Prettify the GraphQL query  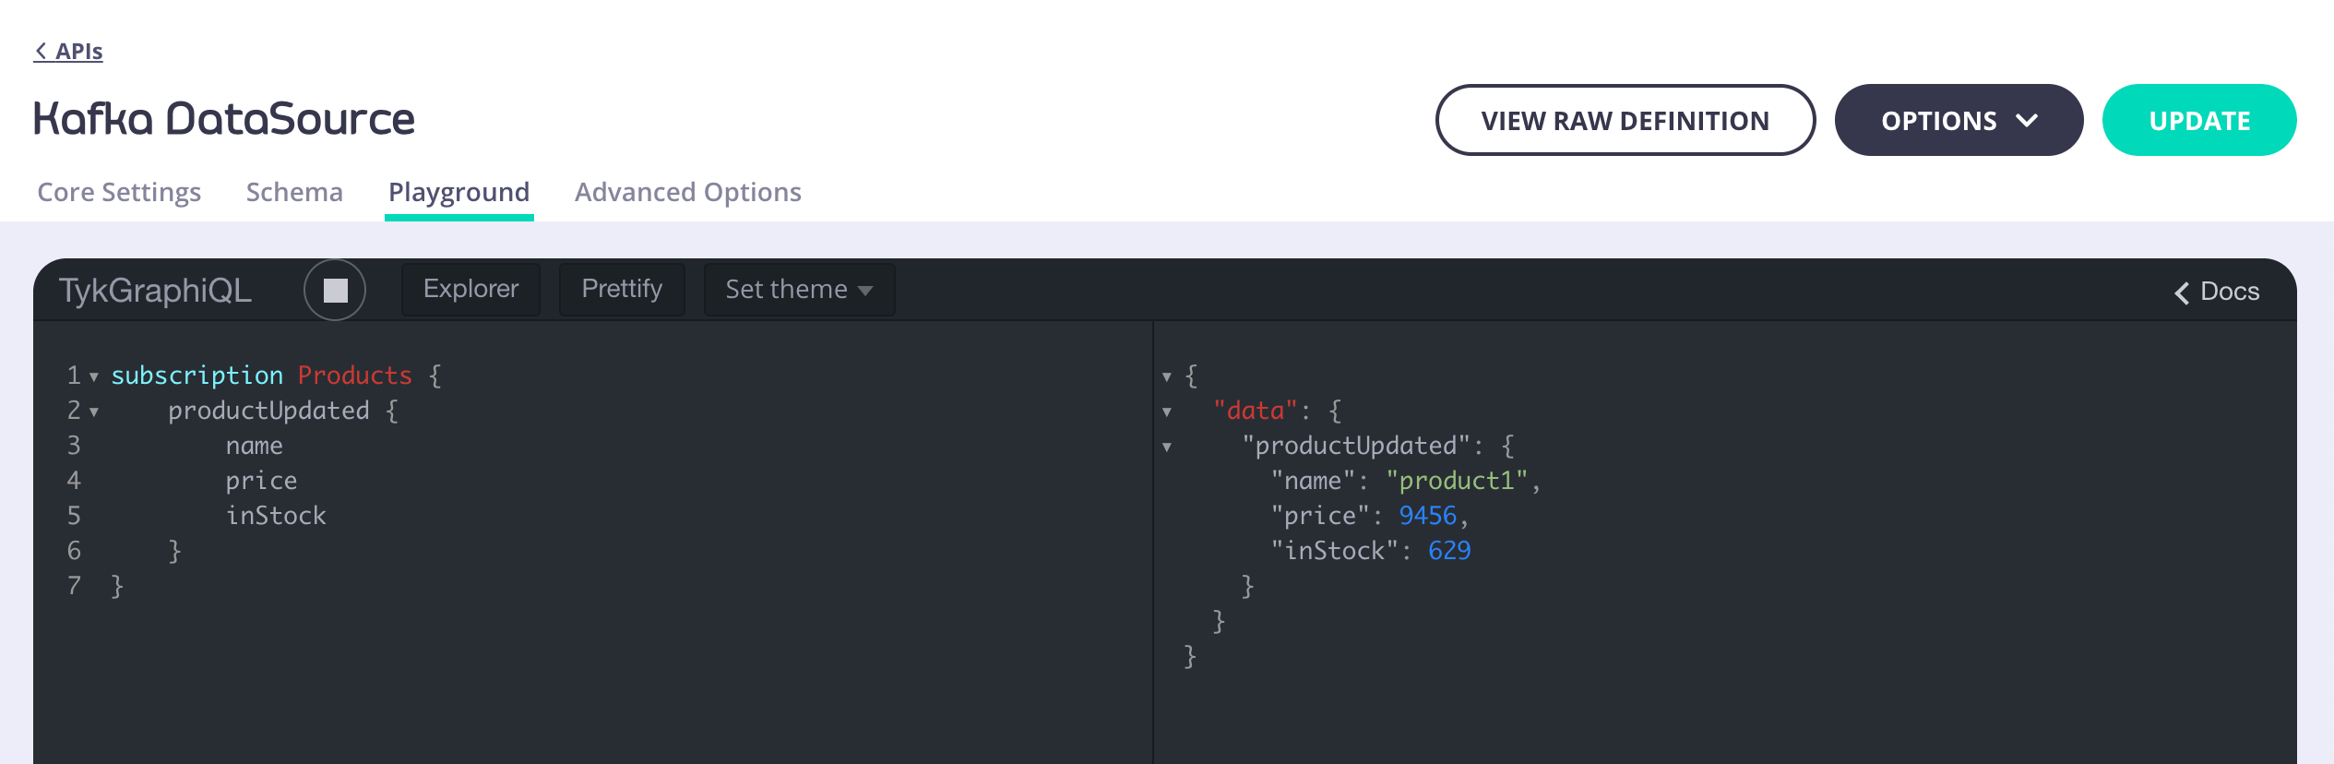(622, 290)
